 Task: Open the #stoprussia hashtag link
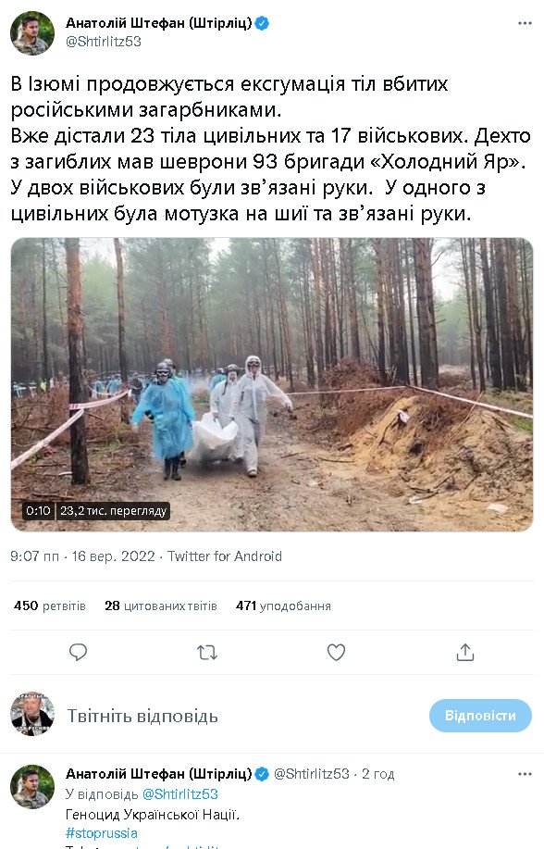pyautogui.click(x=101, y=832)
